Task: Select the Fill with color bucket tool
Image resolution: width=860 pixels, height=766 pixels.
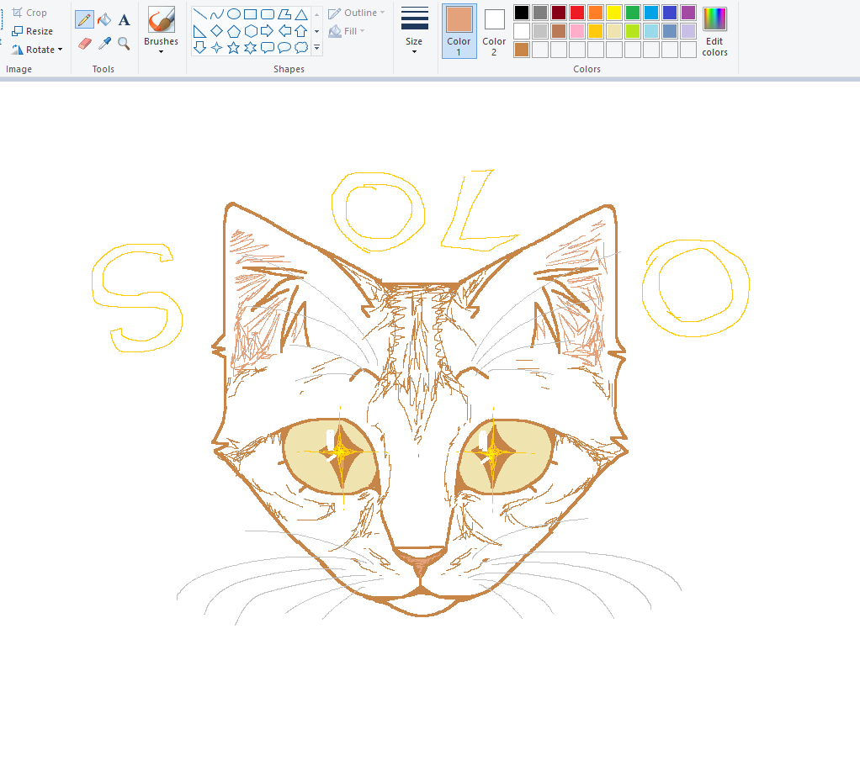Action: click(x=104, y=19)
